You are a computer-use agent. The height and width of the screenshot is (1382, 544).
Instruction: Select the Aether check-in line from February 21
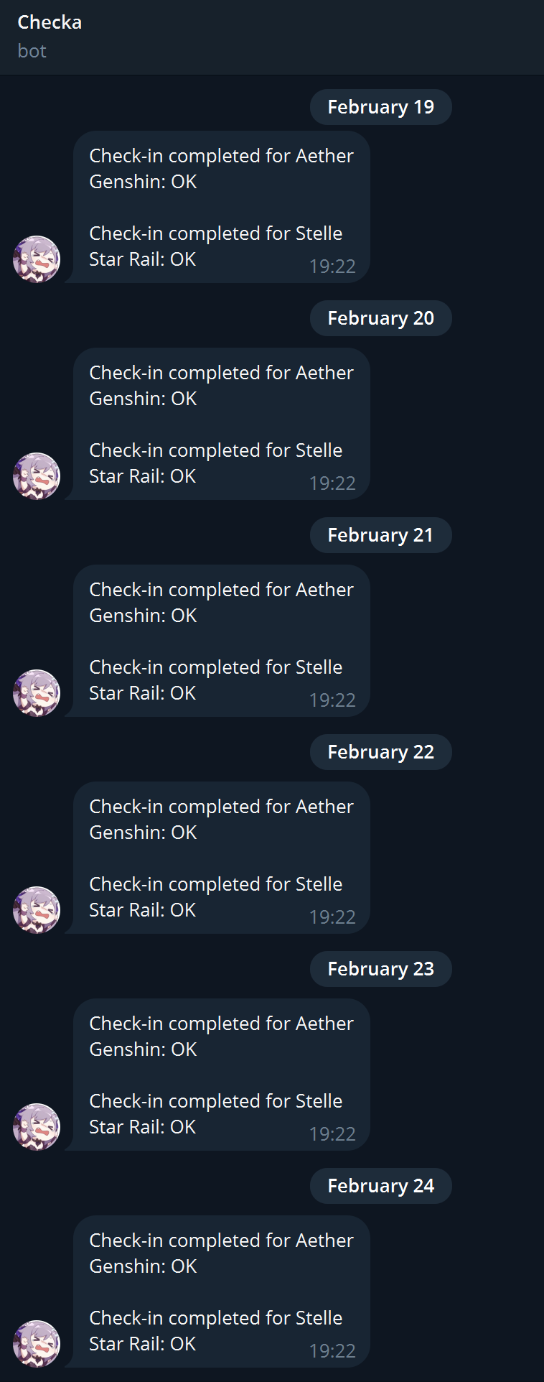[221, 590]
